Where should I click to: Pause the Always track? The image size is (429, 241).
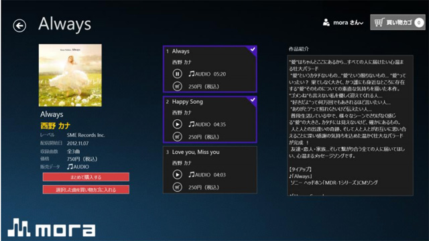(177, 74)
